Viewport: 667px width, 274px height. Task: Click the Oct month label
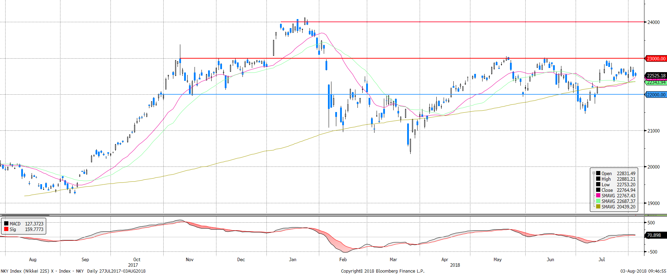click(x=137, y=259)
